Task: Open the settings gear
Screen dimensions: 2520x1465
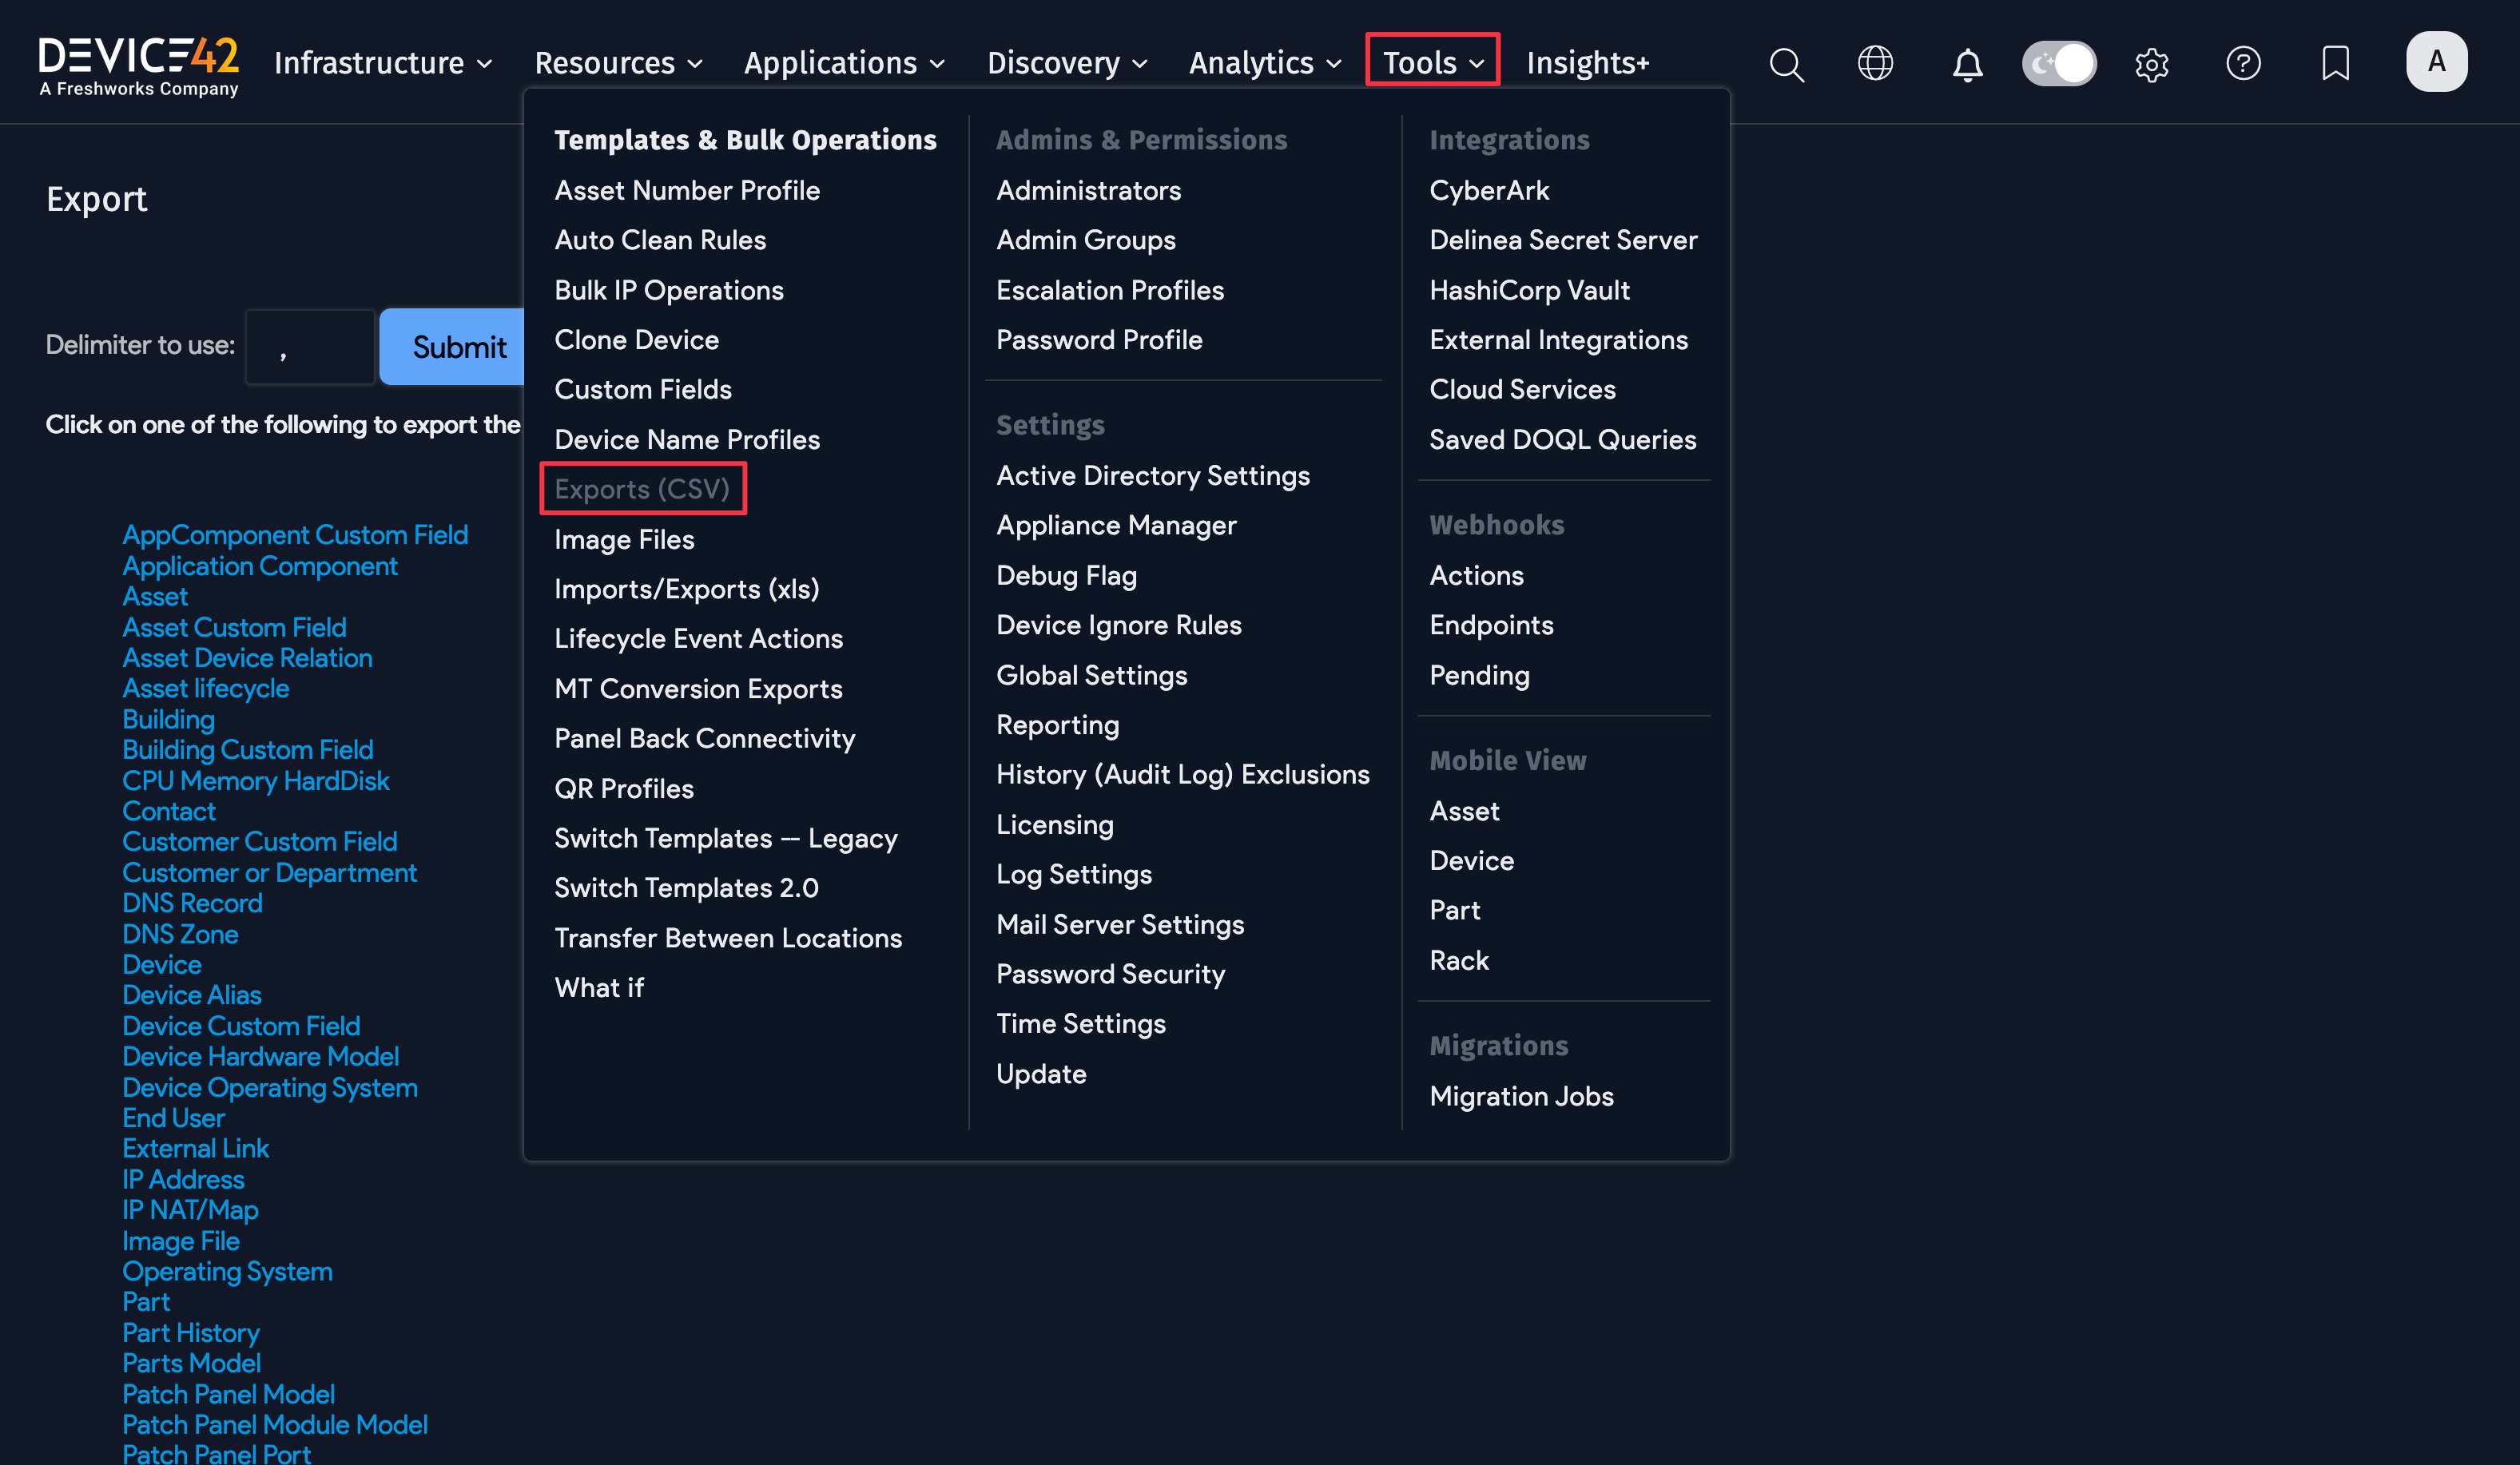Action: pos(2152,63)
